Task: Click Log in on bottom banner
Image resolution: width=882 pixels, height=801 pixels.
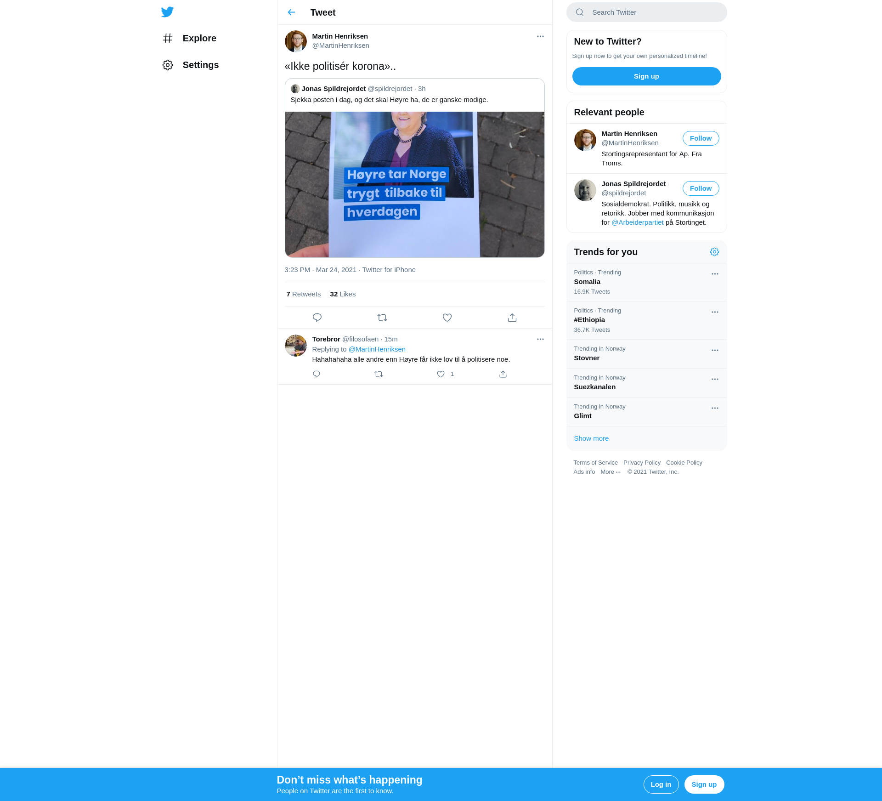Action: pos(661,784)
